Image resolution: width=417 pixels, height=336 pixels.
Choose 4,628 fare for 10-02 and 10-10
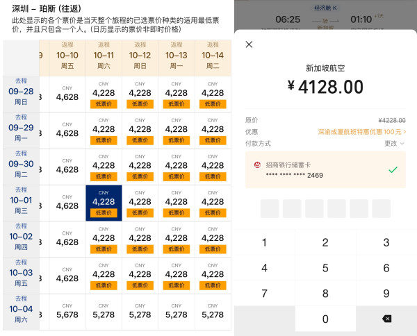pyautogui.click(x=67, y=240)
